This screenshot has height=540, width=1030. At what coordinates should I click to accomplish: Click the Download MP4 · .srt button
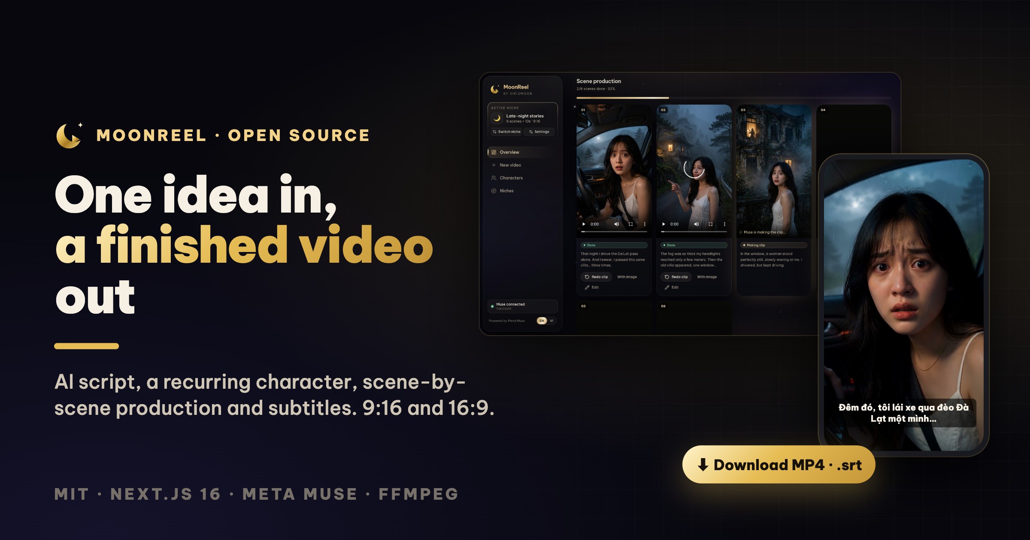[x=779, y=465]
